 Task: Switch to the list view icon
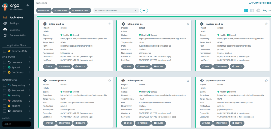252,11
